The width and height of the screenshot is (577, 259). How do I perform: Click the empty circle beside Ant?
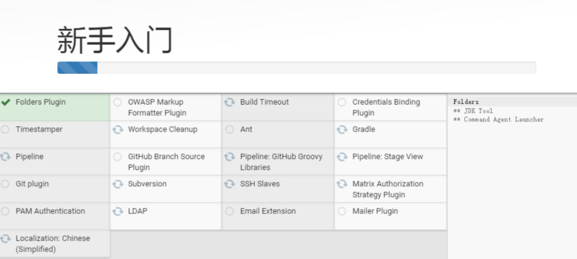[x=229, y=129]
